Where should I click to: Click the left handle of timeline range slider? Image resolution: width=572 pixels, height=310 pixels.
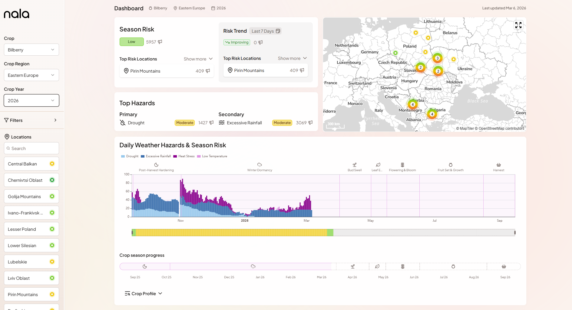click(x=132, y=233)
